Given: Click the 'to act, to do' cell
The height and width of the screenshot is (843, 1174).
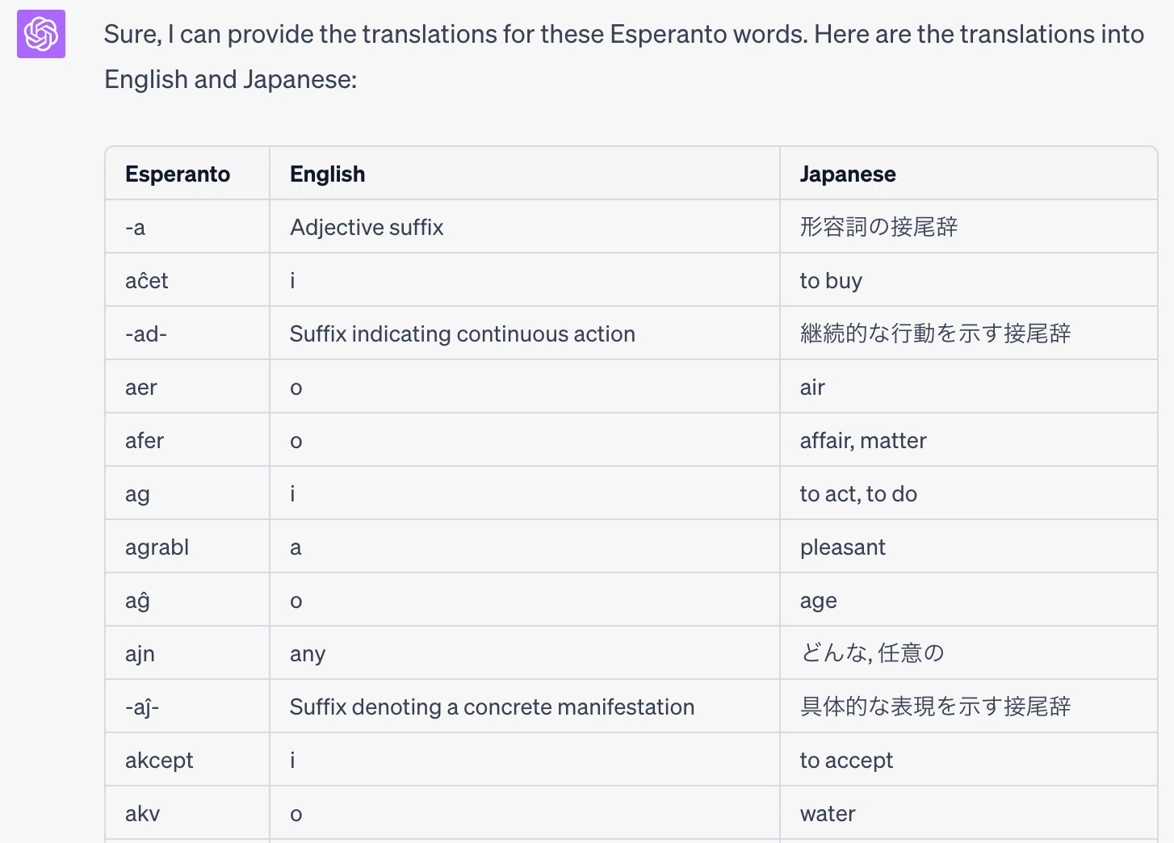Looking at the screenshot, I should tap(968, 493).
